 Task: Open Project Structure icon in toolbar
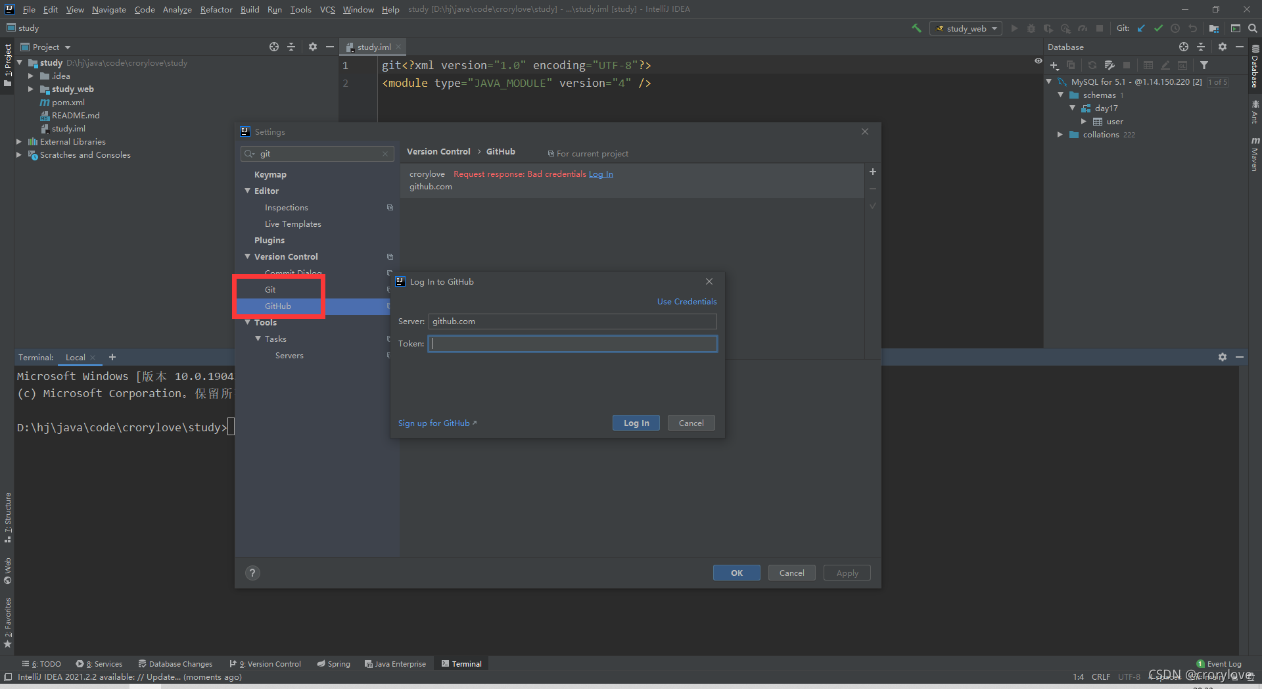pos(1213,28)
